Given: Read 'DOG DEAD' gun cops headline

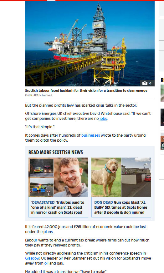Looking at the screenshot, I should pos(121,207).
